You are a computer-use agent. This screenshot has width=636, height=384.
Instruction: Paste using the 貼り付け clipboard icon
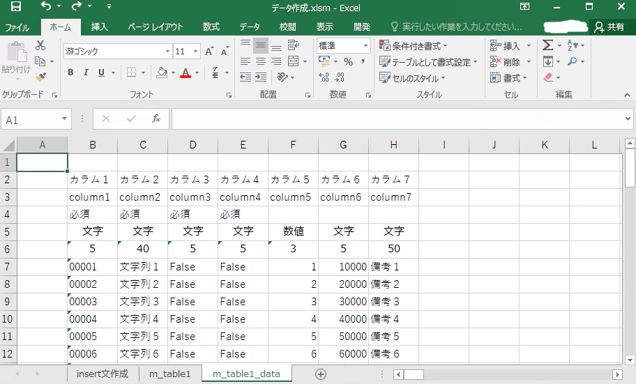click(16, 53)
